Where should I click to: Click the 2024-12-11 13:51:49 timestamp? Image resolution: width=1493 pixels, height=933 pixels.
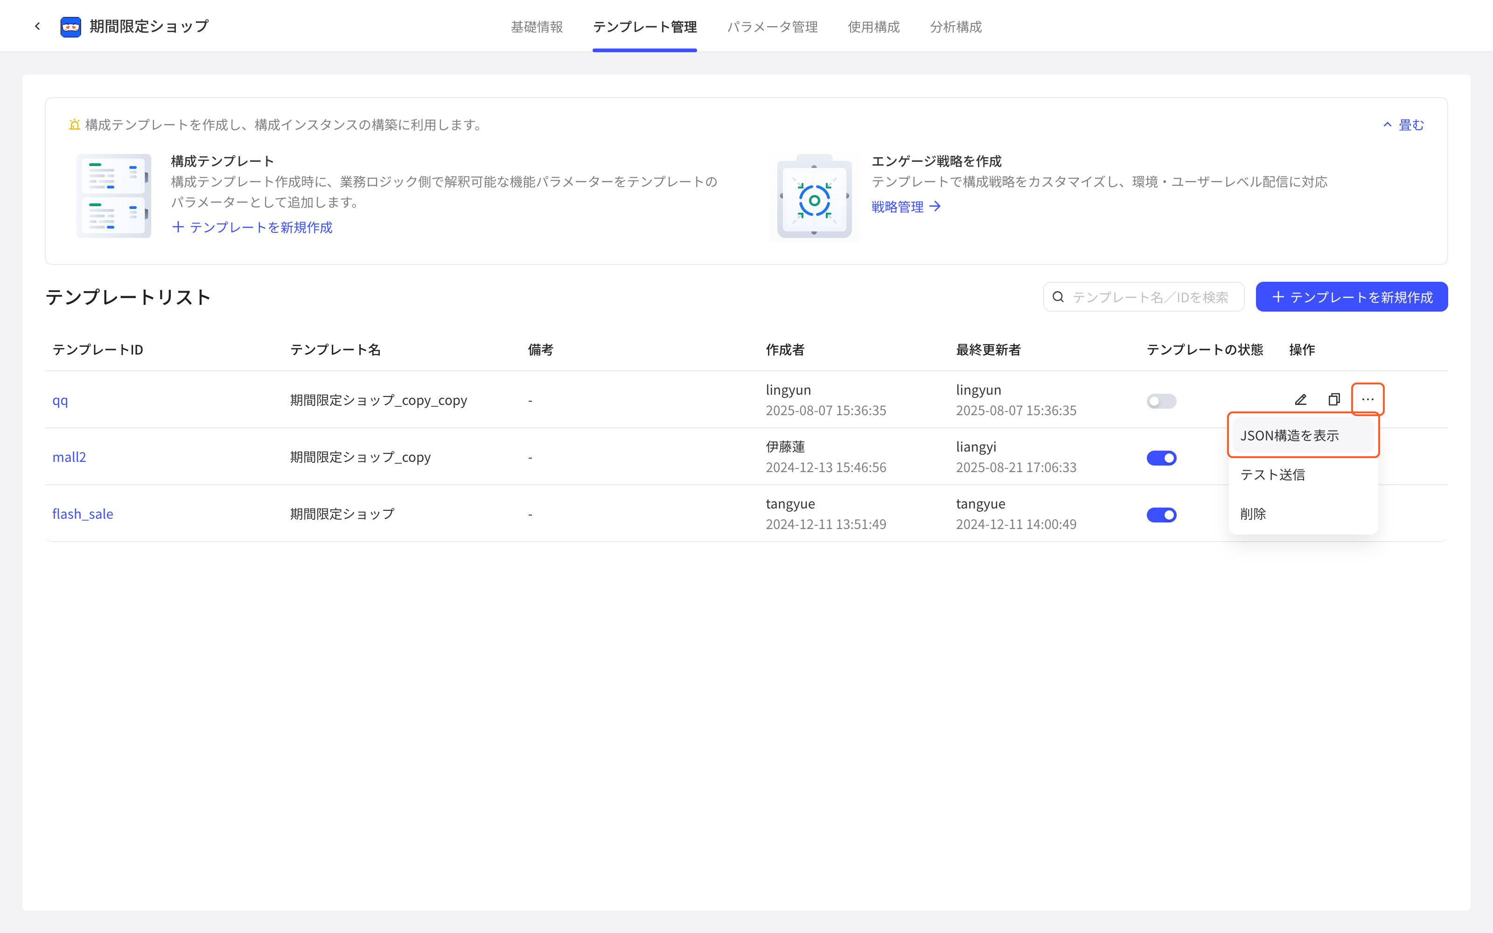(x=825, y=524)
